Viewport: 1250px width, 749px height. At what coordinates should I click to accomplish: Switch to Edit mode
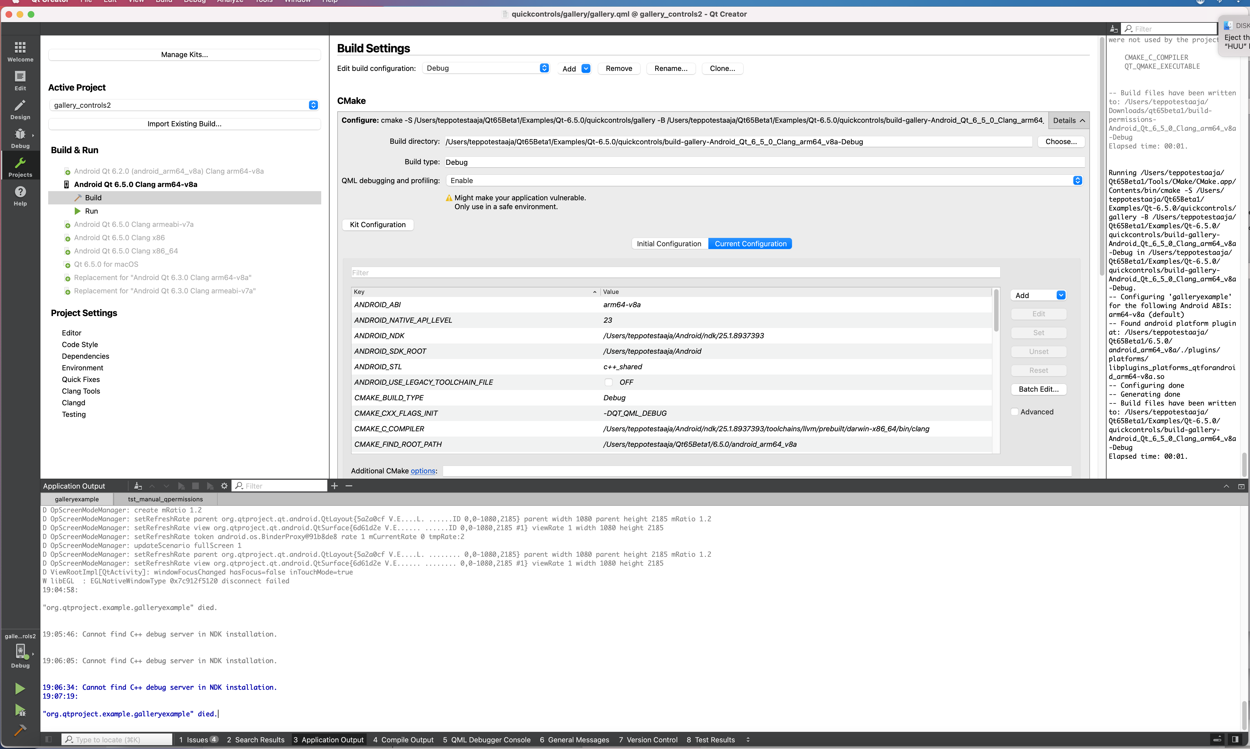tap(20, 81)
